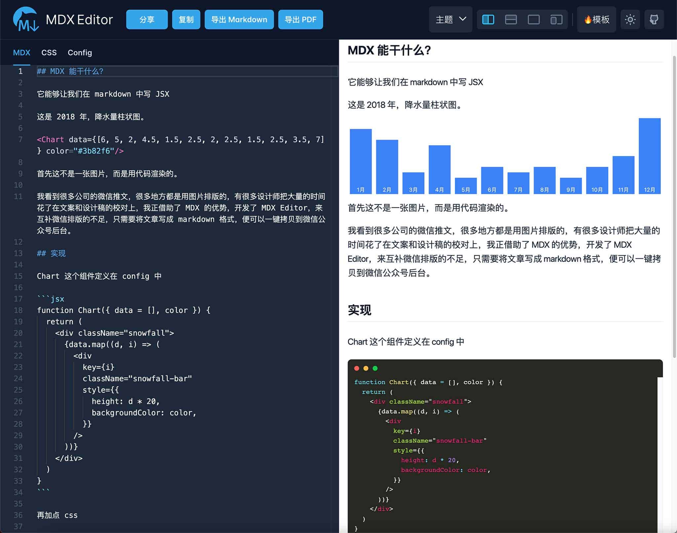Click the 'MDX Editor' title text
This screenshot has width=677, height=533.
pos(79,19)
